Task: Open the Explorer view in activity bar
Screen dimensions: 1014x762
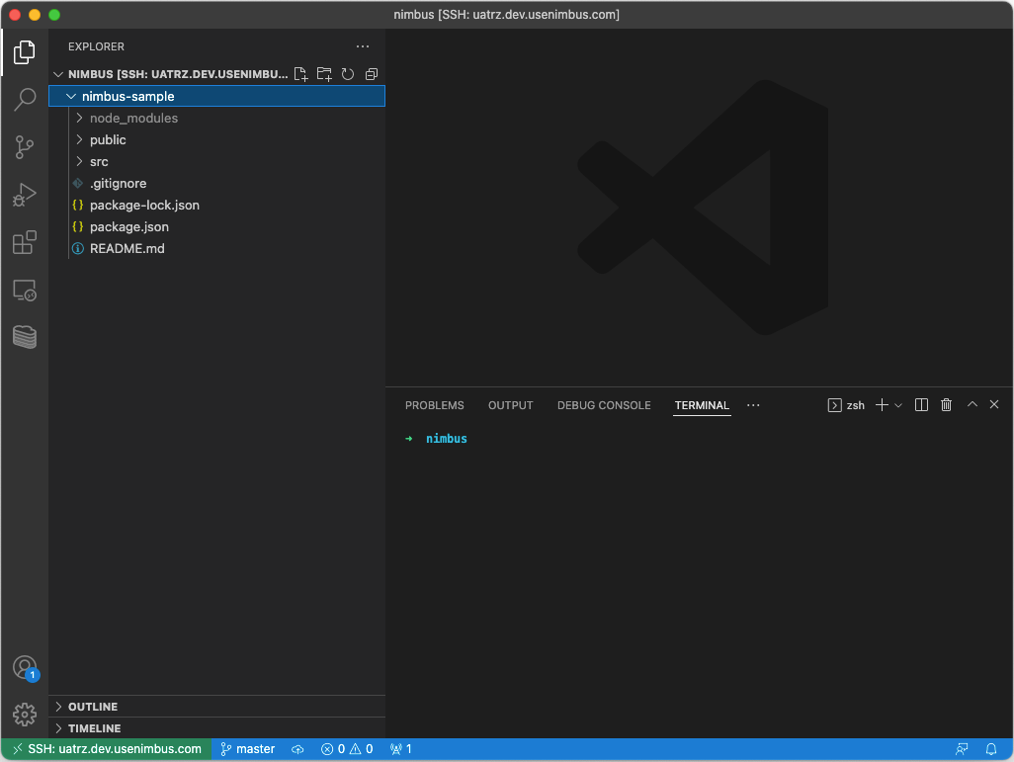Action: (x=25, y=52)
